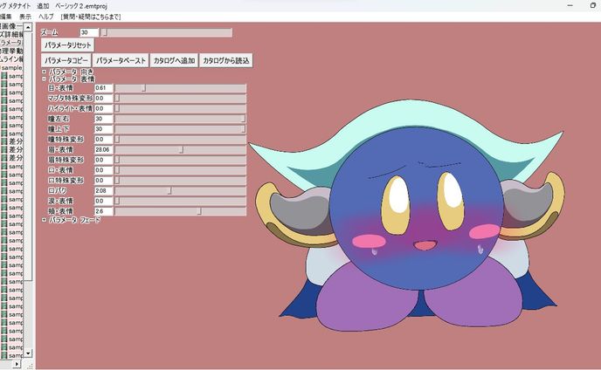This screenshot has width=601, height=370.
Task: Click the 瞳特殊変形 value field
Action: click(103, 140)
